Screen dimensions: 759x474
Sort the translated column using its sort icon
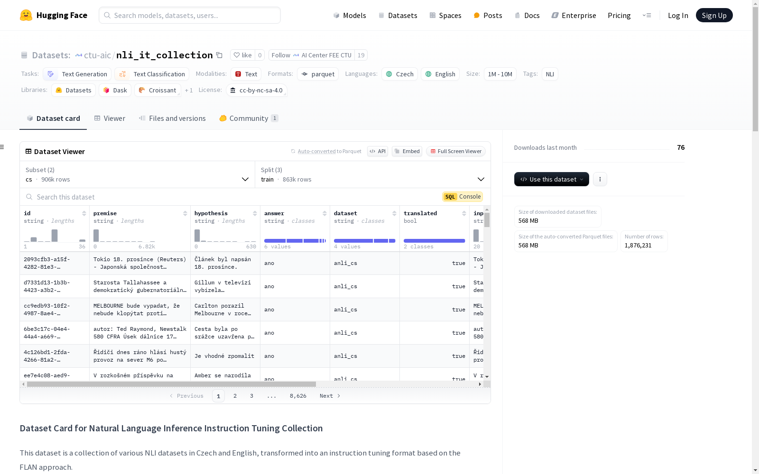[x=464, y=213]
